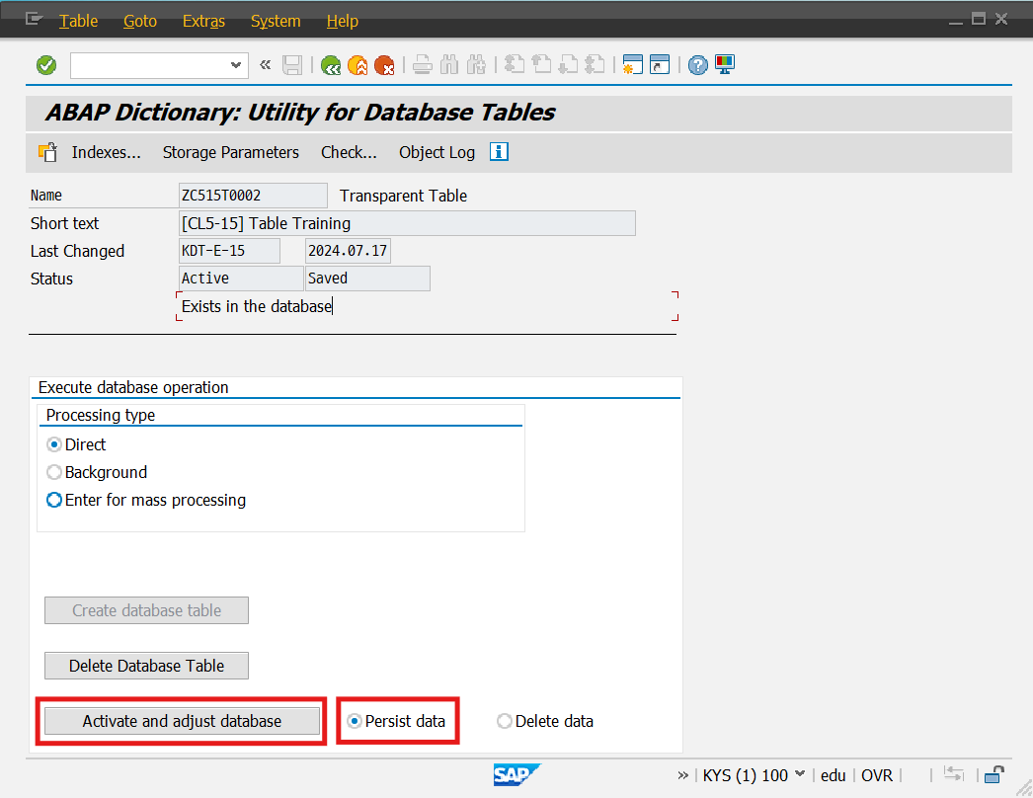Click the orange Exit icon
Image resolution: width=1033 pixels, height=798 pixels.
click(358, 65)
